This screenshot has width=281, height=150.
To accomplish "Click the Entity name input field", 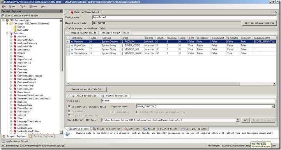I will pyautogui.click(x=184, y=17).
